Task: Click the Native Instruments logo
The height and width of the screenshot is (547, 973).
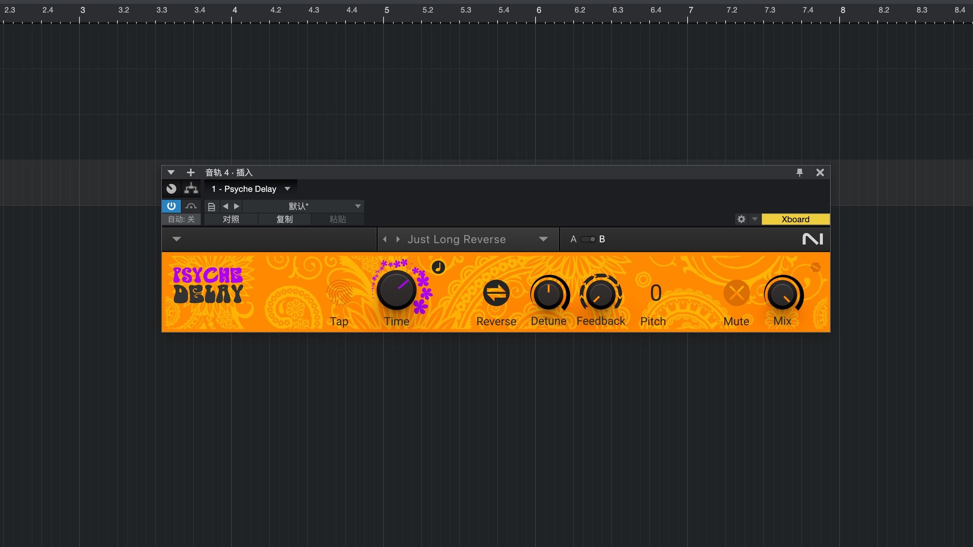Action: click(813, 239)
